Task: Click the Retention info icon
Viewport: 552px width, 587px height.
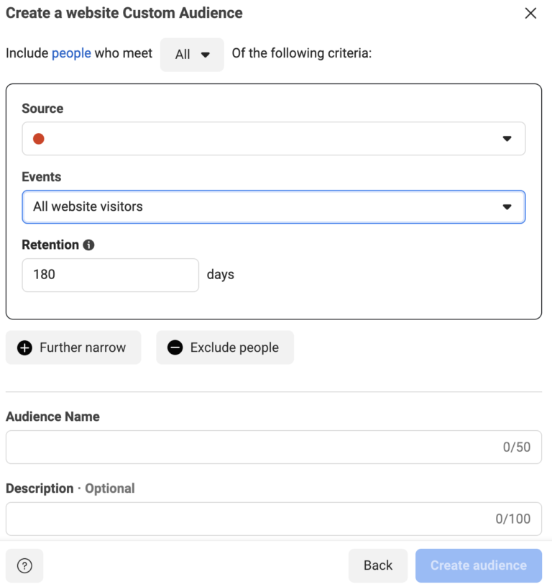Action: coord(90,245)
